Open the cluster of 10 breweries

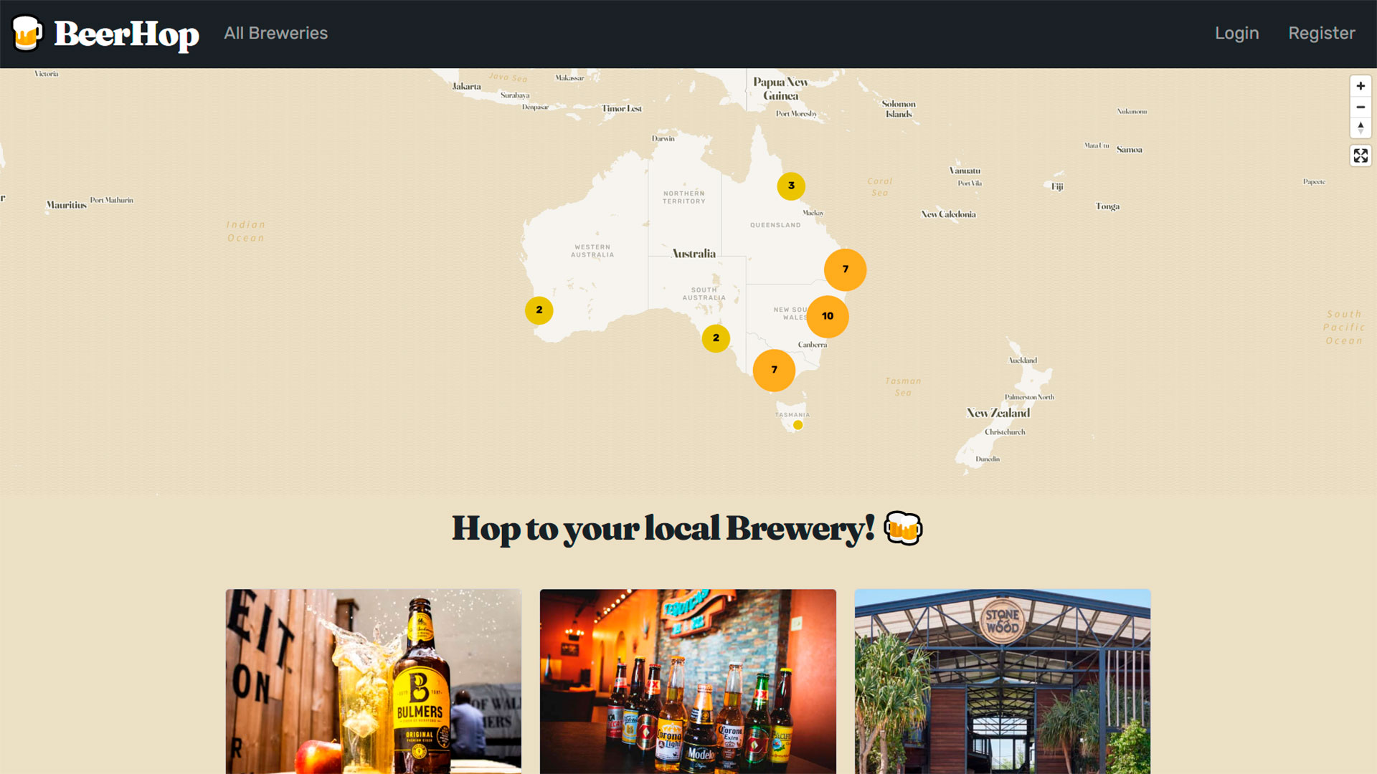pos(828,316)
